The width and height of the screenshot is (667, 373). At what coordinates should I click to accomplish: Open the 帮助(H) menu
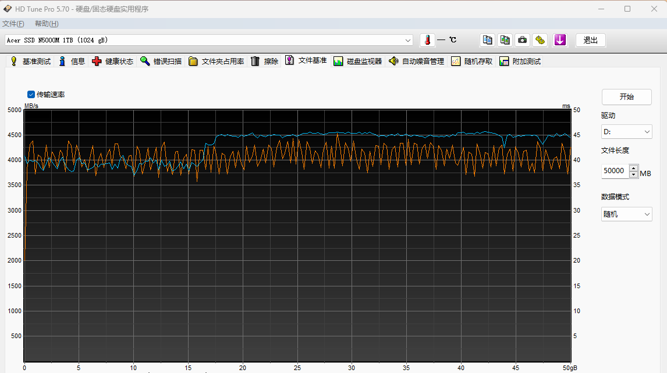[47, 24]
